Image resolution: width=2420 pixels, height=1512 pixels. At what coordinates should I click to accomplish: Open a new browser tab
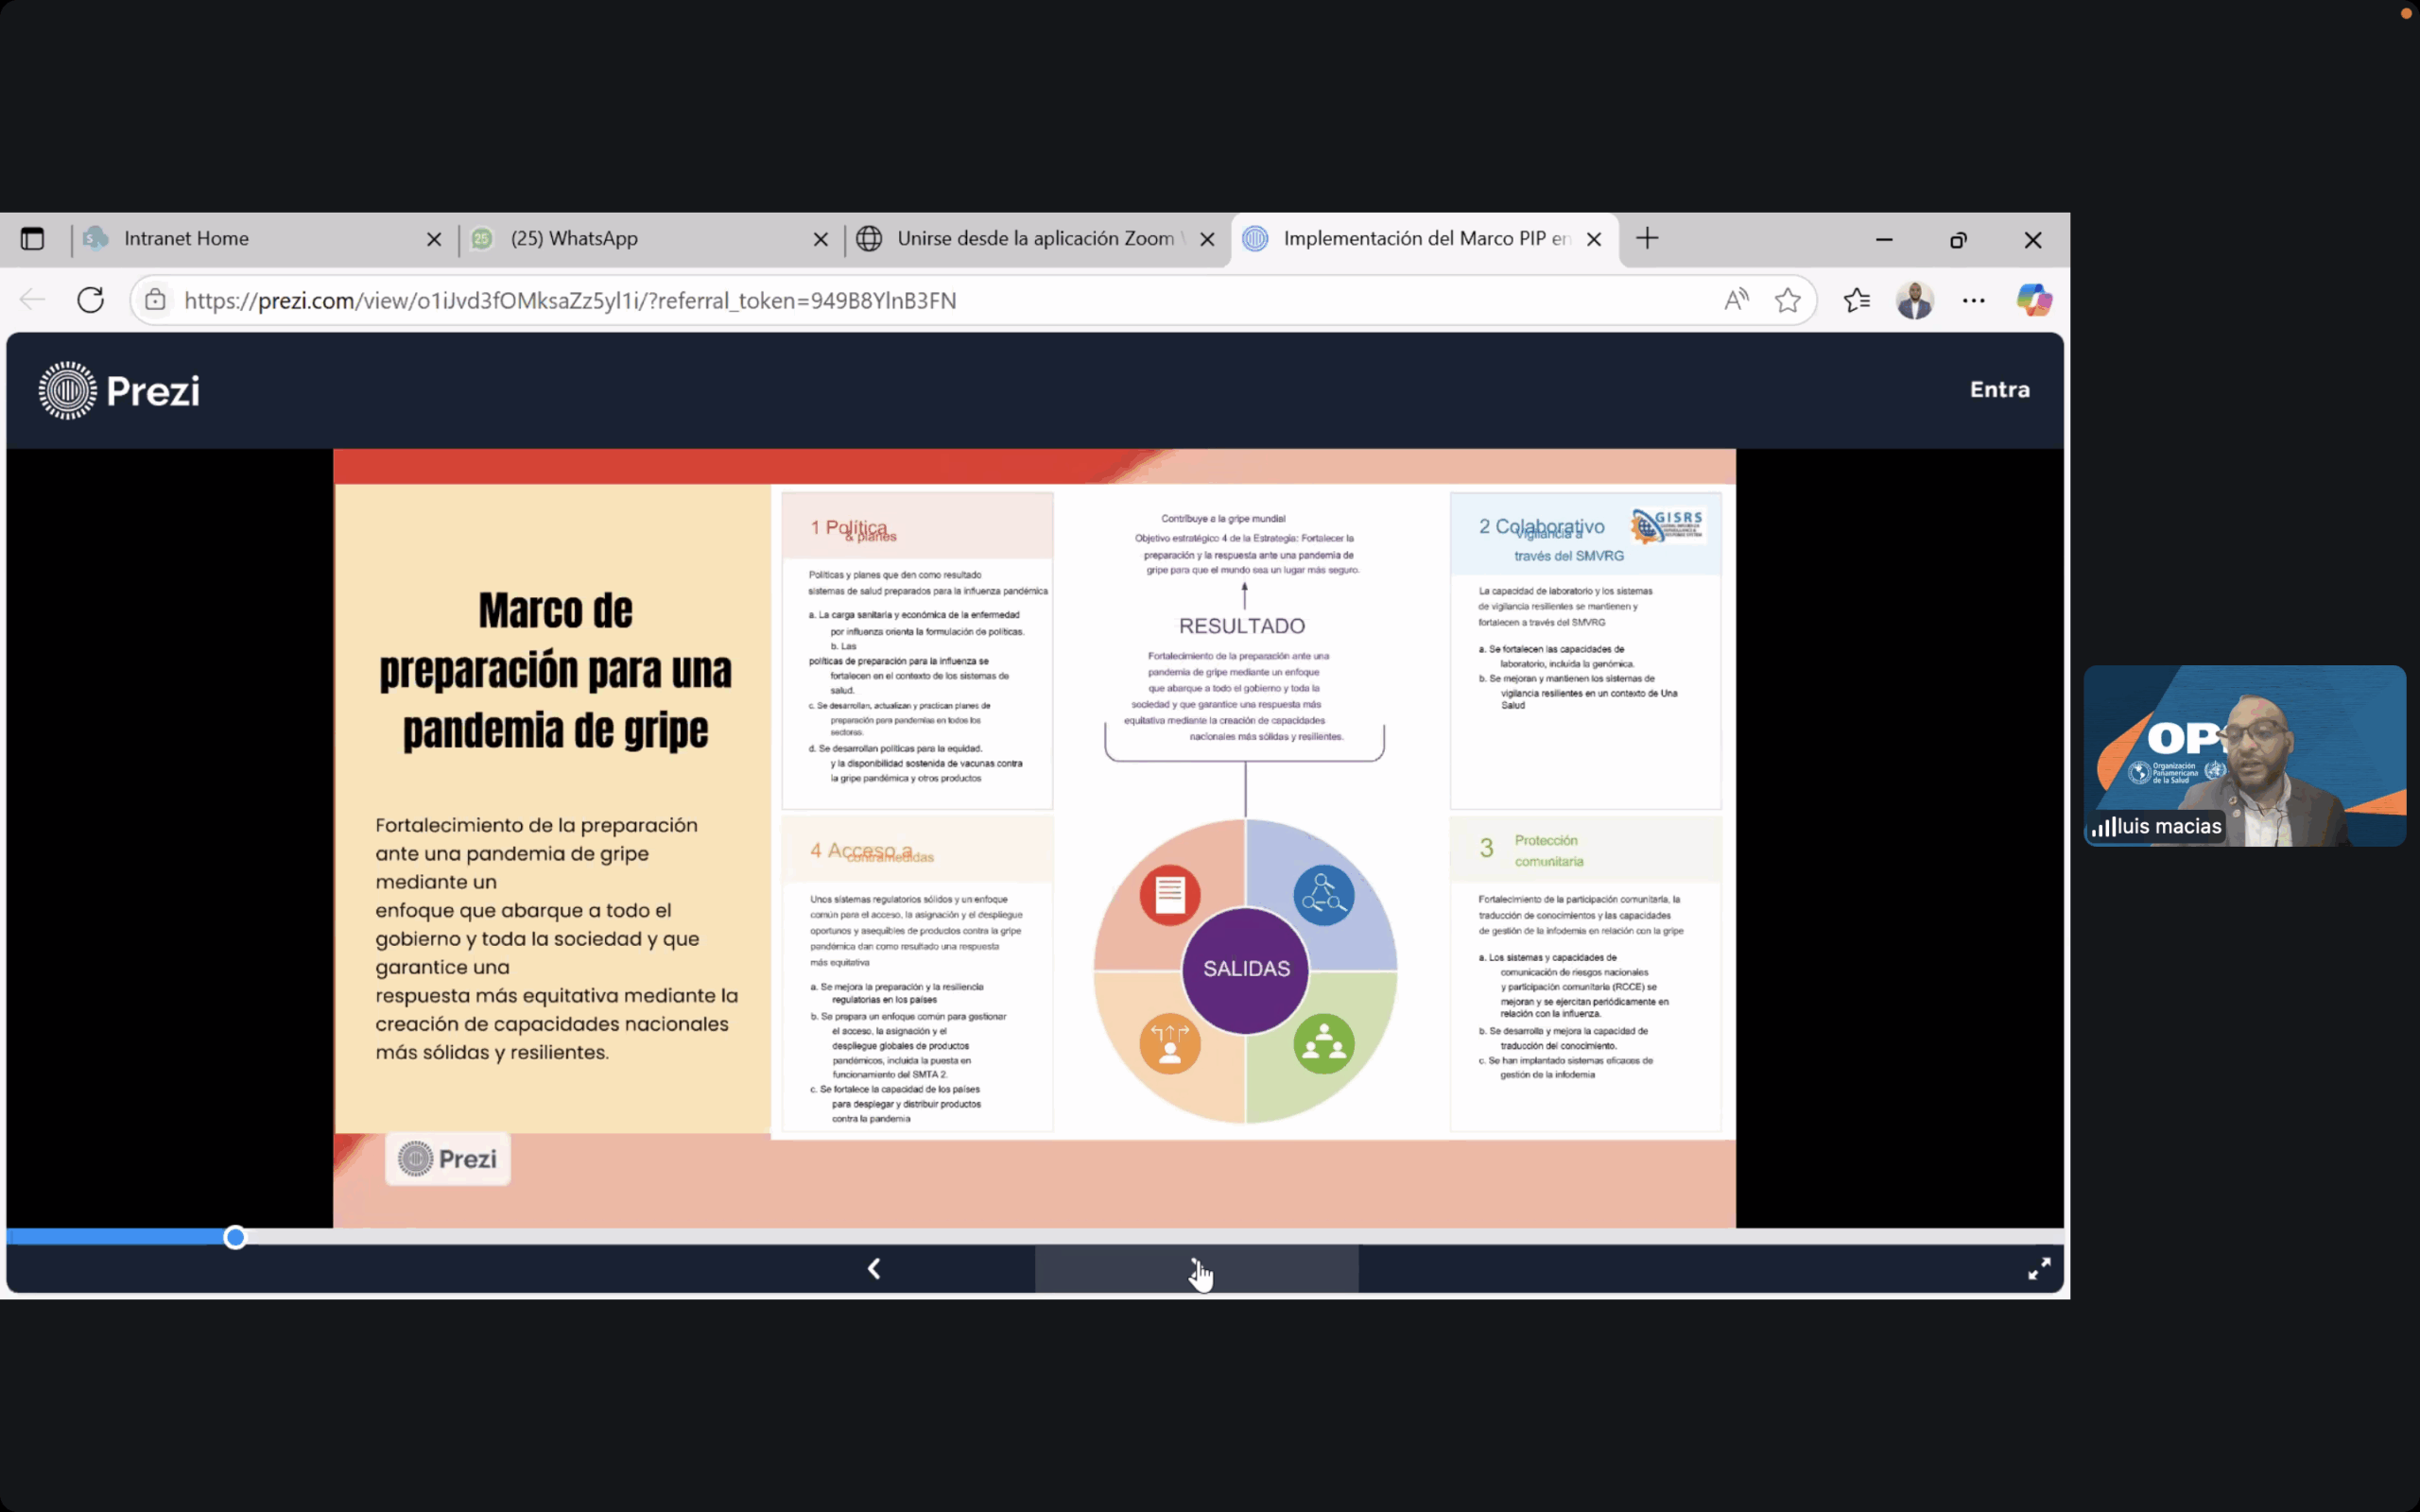click(x=1647, y=239)
